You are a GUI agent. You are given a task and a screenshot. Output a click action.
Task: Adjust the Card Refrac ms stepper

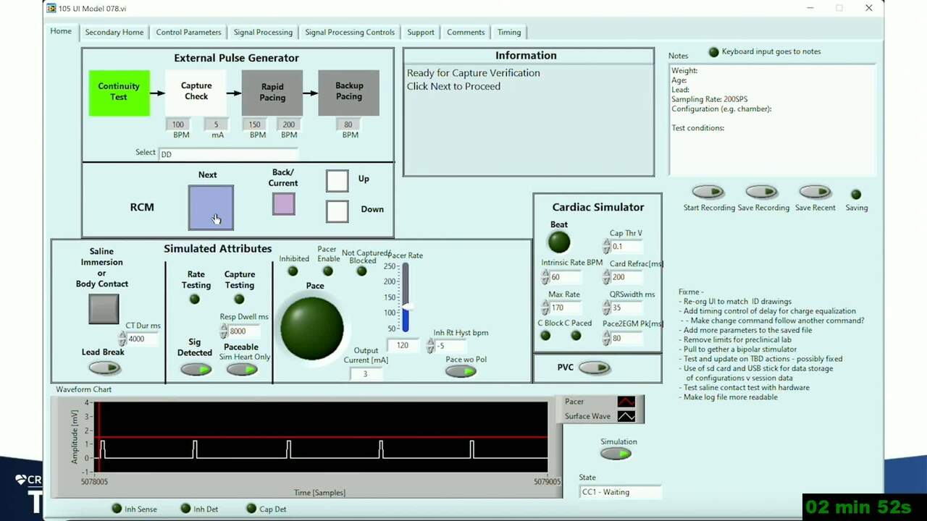pyautogui.click(x=606, y=277)
